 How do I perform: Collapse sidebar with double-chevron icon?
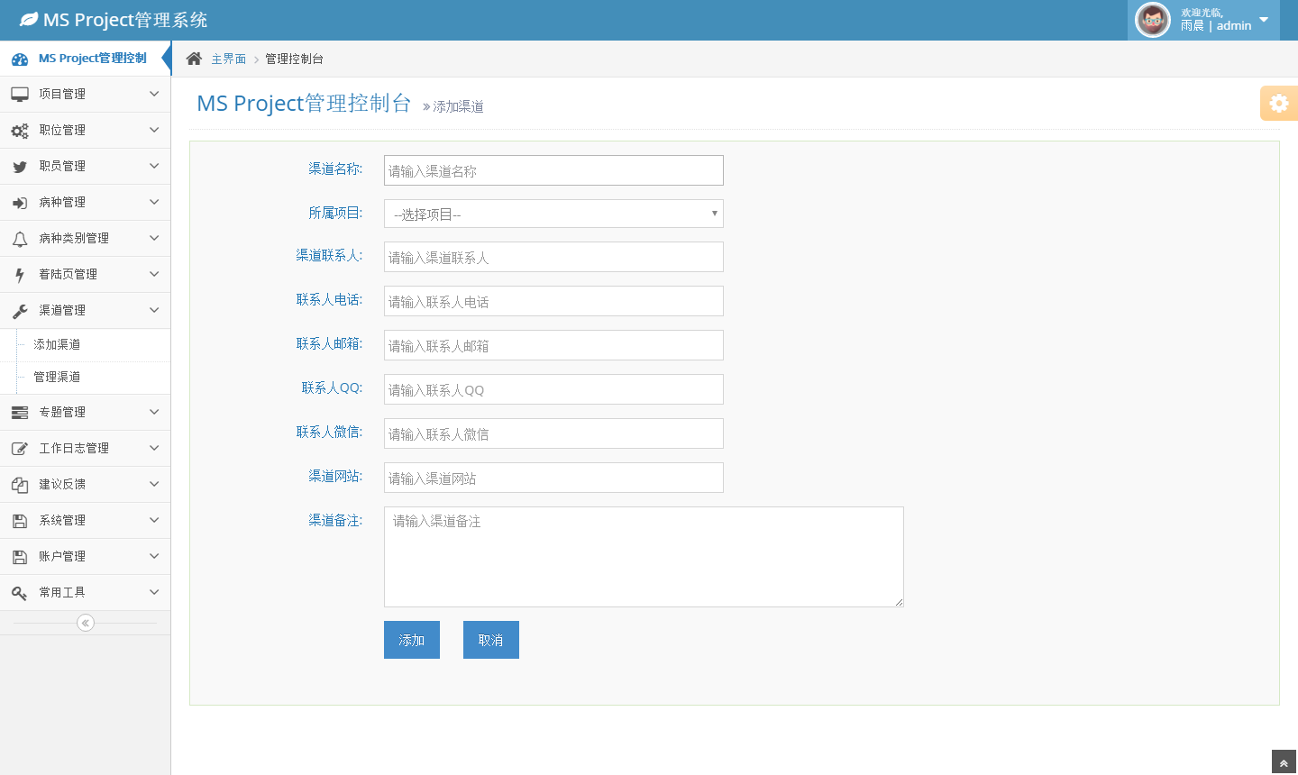(x=86, y=623)
